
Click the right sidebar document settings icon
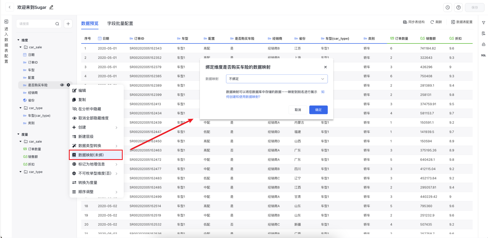tap(484, 33)
